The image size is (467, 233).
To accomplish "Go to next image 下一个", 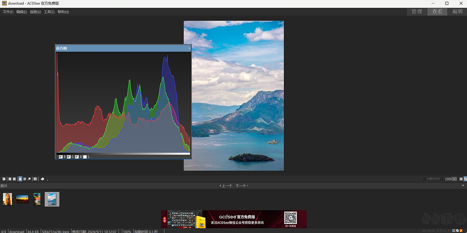I will point(241,186).
